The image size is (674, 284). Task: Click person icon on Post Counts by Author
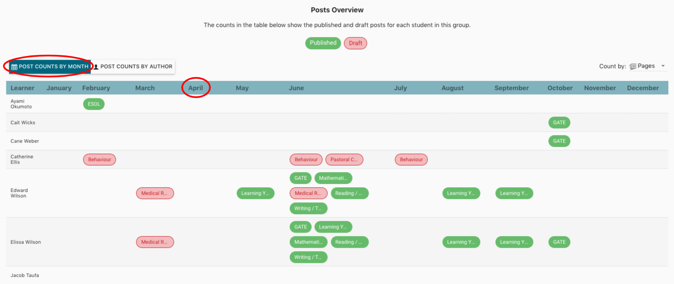(x=96, y=67)
